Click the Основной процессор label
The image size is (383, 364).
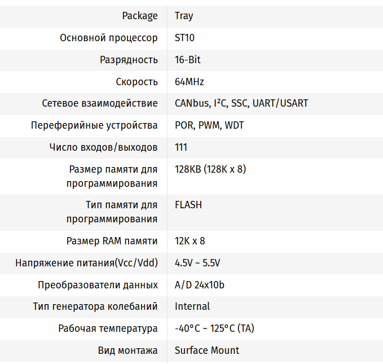click(x=109, y=38)
